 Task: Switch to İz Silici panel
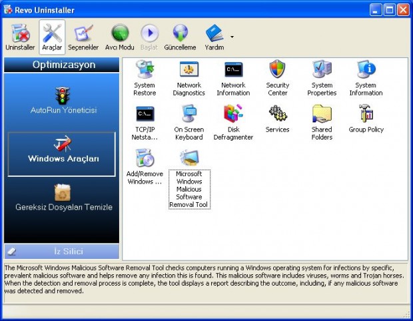click(x=62, y=252)
